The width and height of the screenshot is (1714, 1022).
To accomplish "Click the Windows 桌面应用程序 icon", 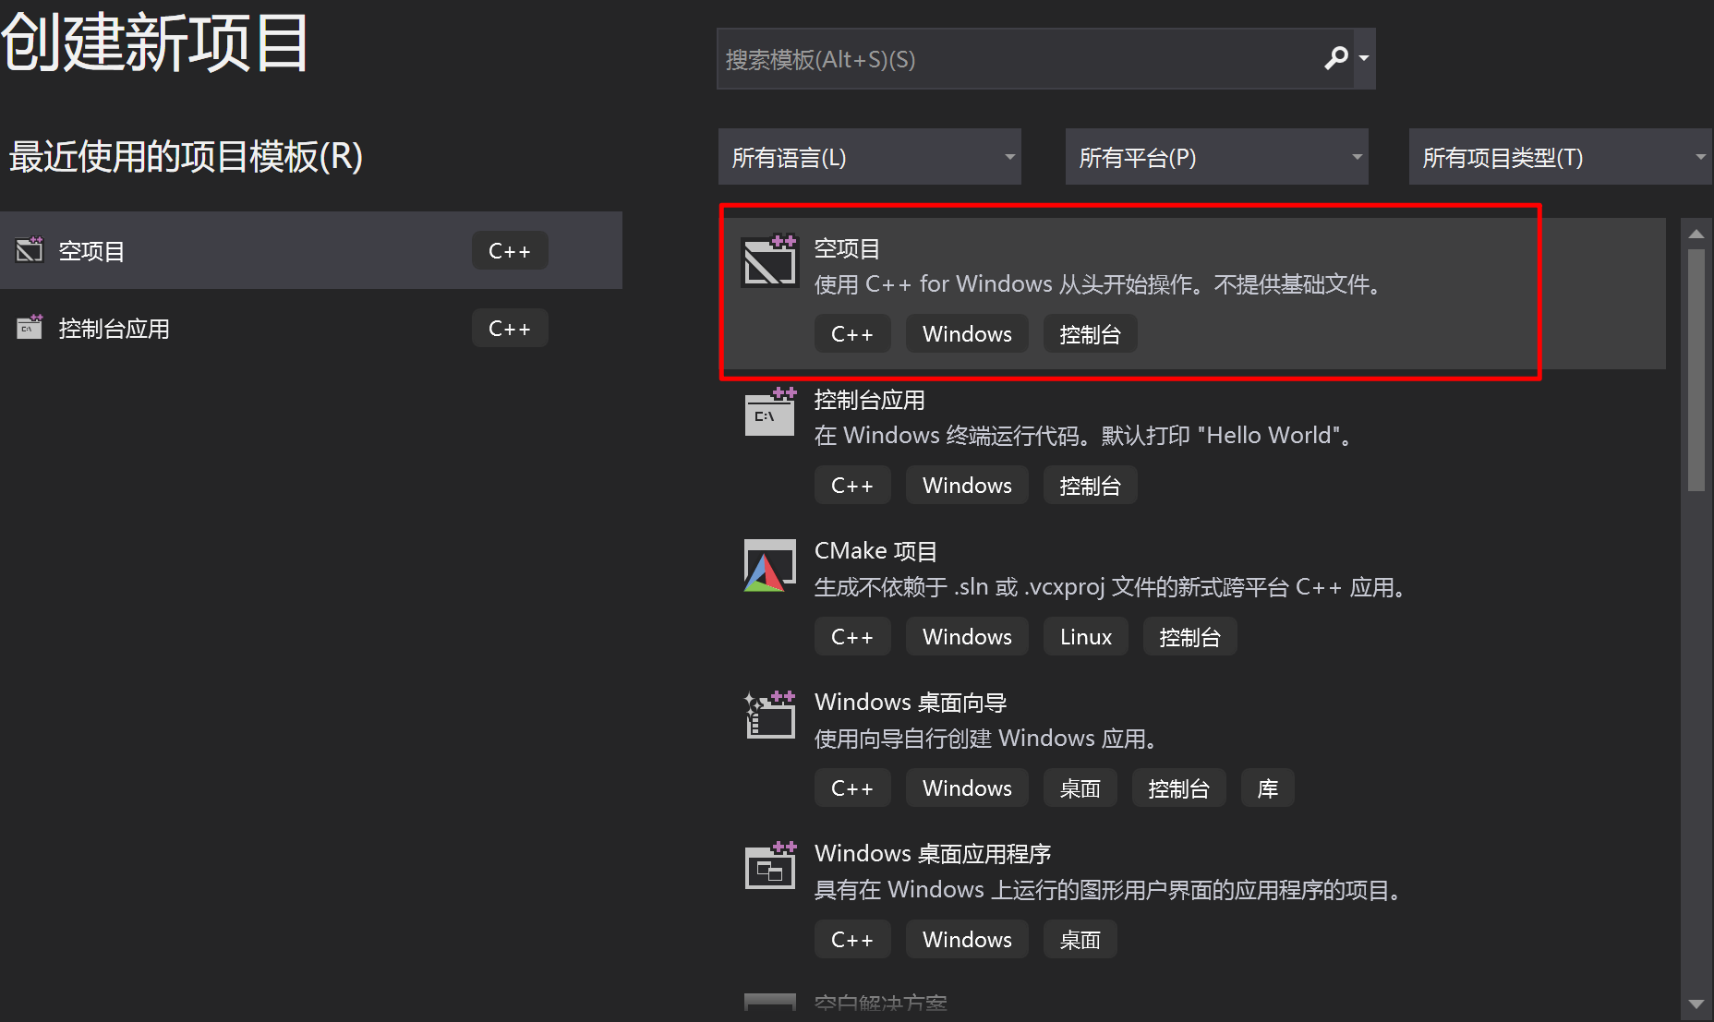I will click(x=769, y=867).
